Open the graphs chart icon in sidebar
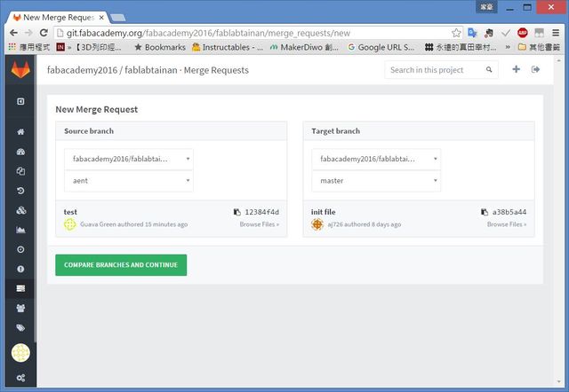569x392 pixels. 20,230
